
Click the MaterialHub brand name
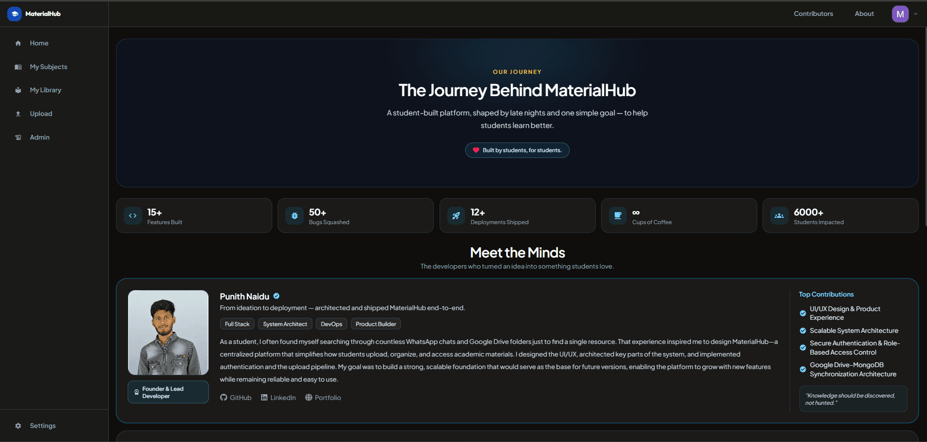click(43, 14)
